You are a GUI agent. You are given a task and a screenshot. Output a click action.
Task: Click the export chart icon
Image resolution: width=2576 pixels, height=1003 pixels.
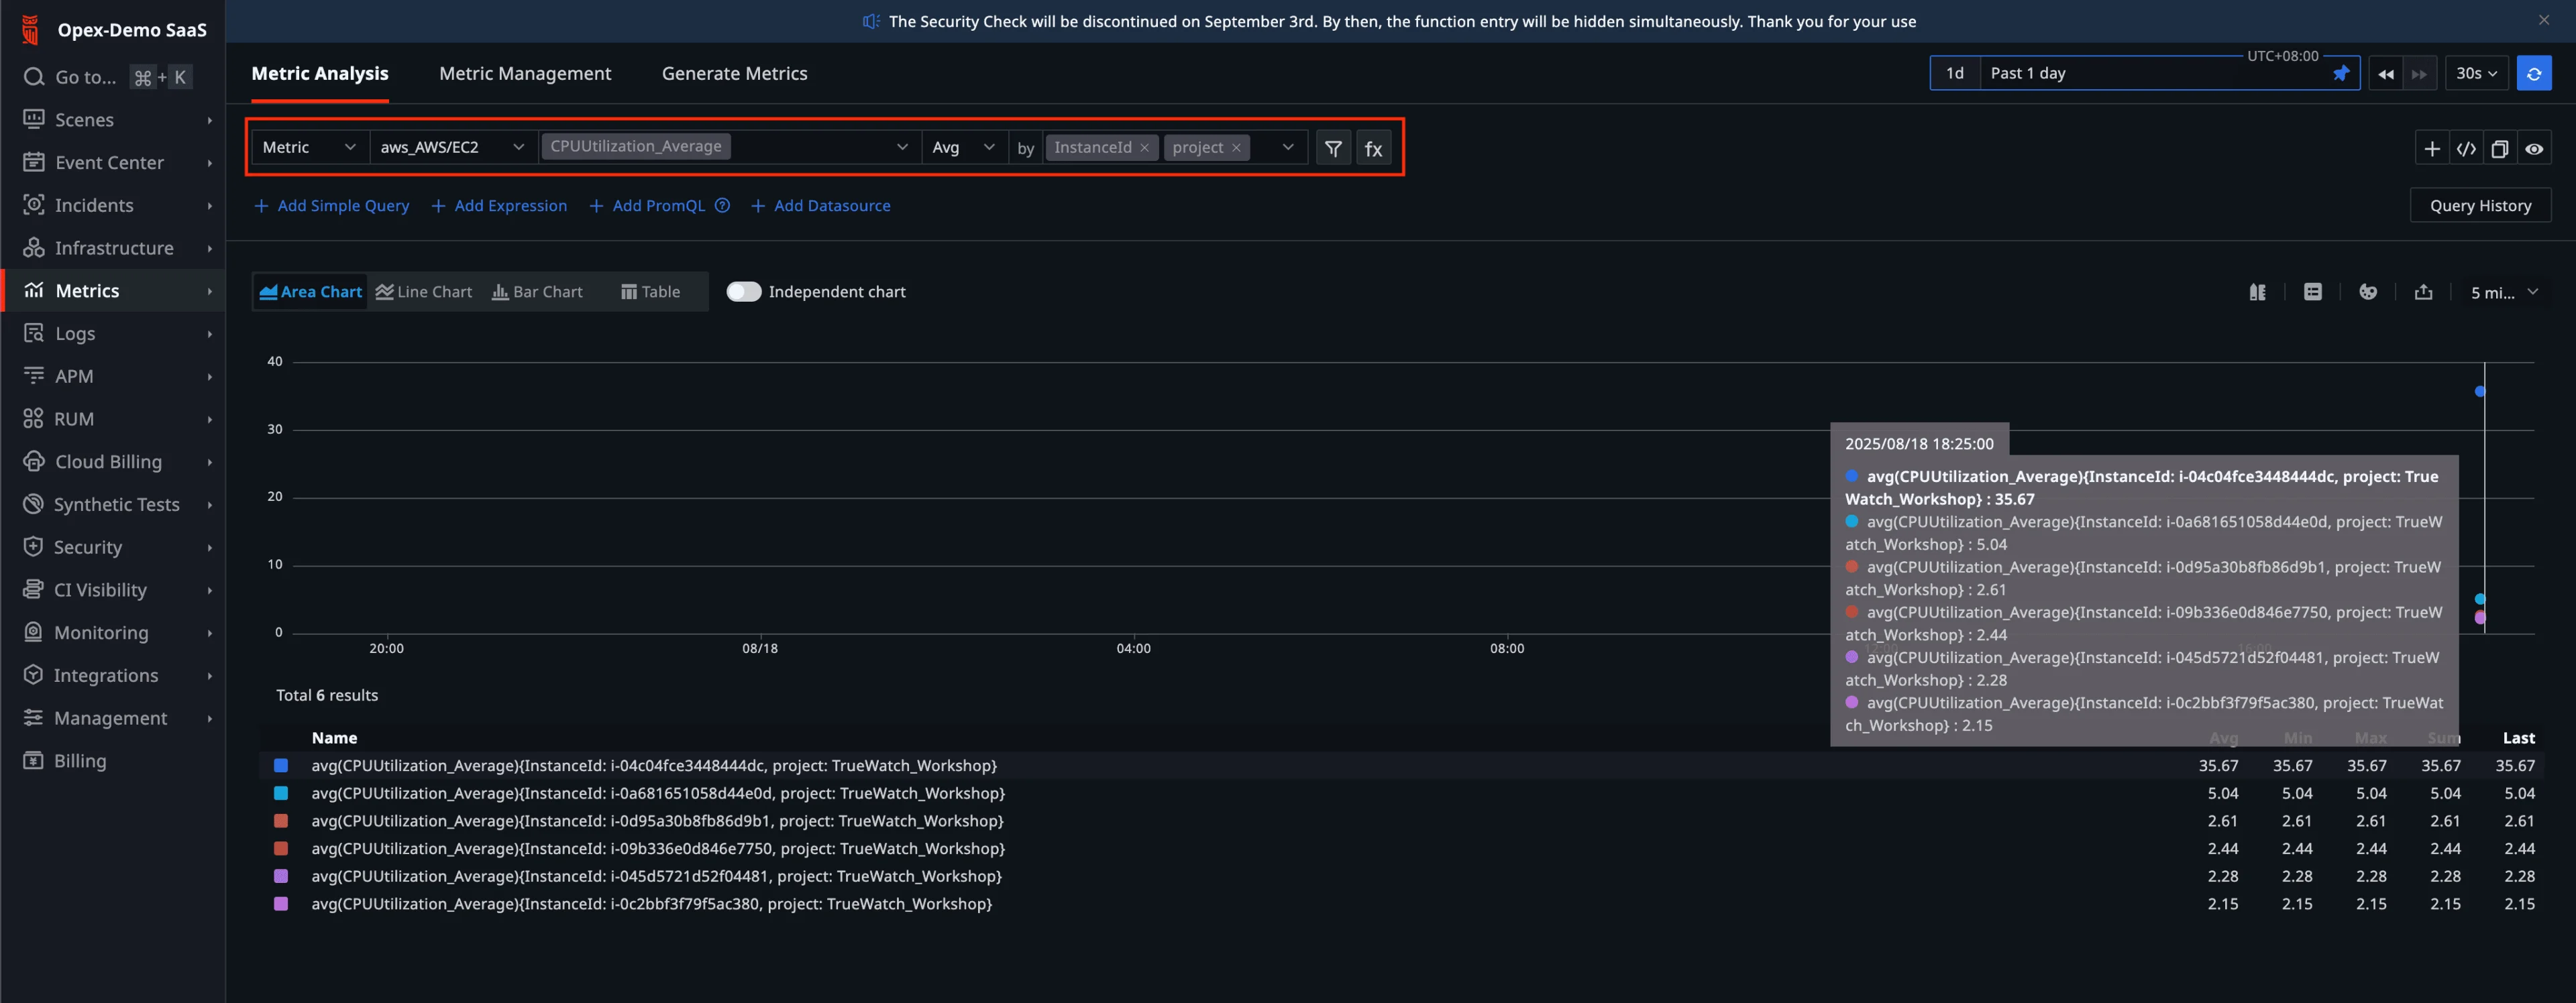2423,292
